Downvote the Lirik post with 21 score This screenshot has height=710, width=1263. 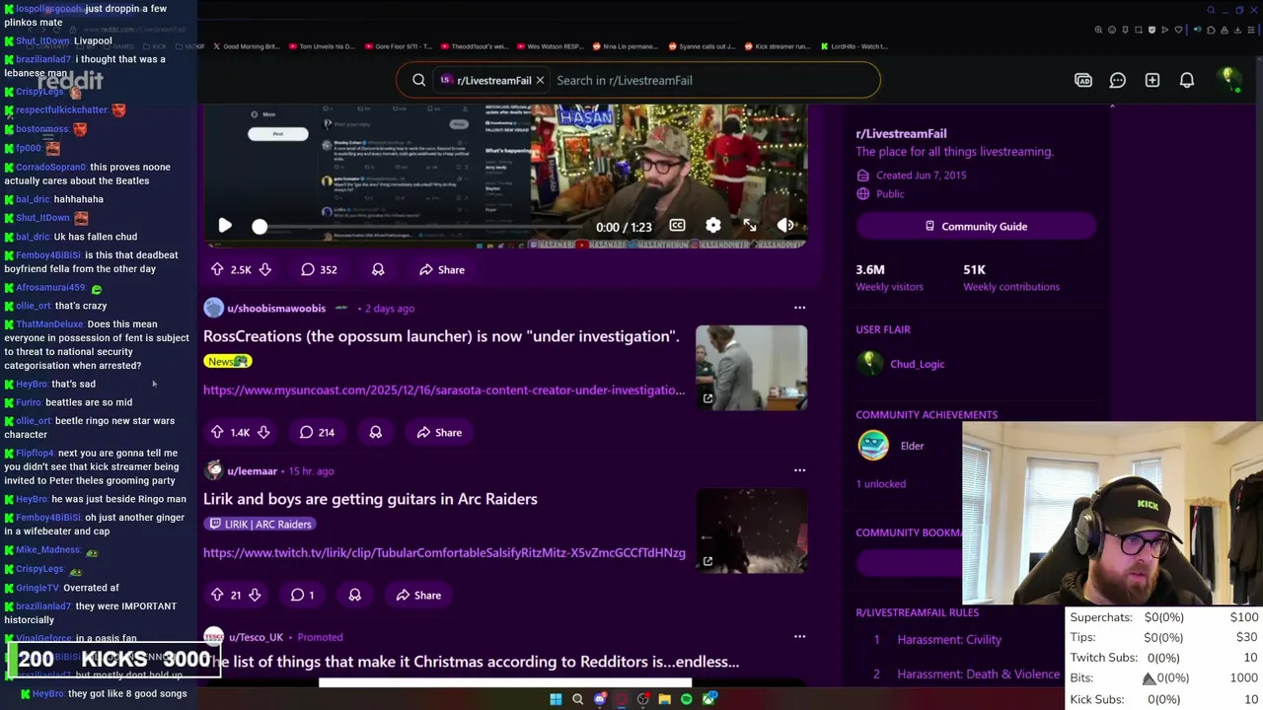tap(255, 595)
